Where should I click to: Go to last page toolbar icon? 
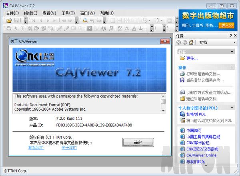pos(55,20)
